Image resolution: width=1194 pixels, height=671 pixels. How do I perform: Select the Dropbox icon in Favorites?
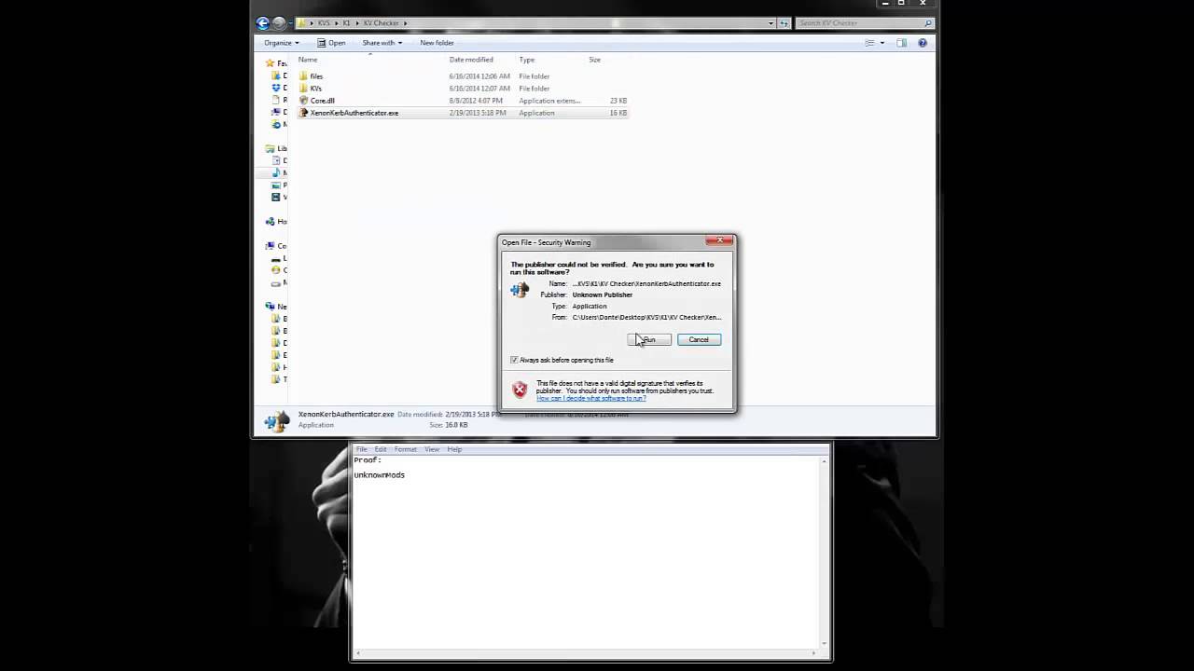coord(275,88)
